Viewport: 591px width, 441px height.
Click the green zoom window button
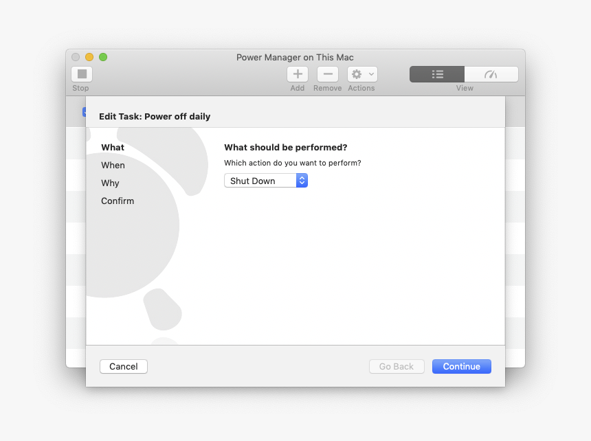pyautogui.click(x=103, y=57)
